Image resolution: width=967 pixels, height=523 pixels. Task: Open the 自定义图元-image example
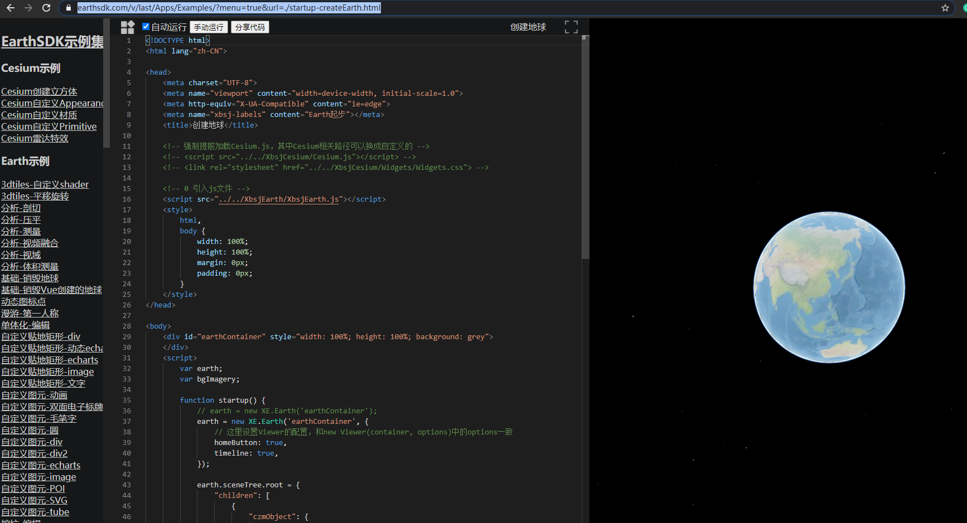(x=38, y=477)
